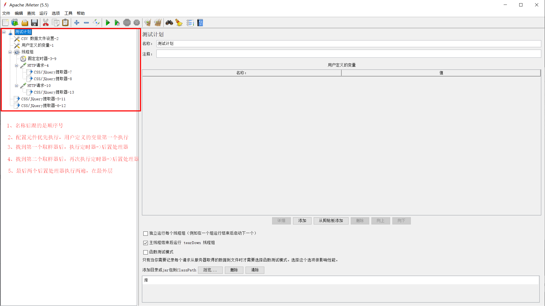This screenshot has width=545, height=306.
Task: Click the Toggle enable/disable icon
Action: pyautogui.click(x=96, y=23)
